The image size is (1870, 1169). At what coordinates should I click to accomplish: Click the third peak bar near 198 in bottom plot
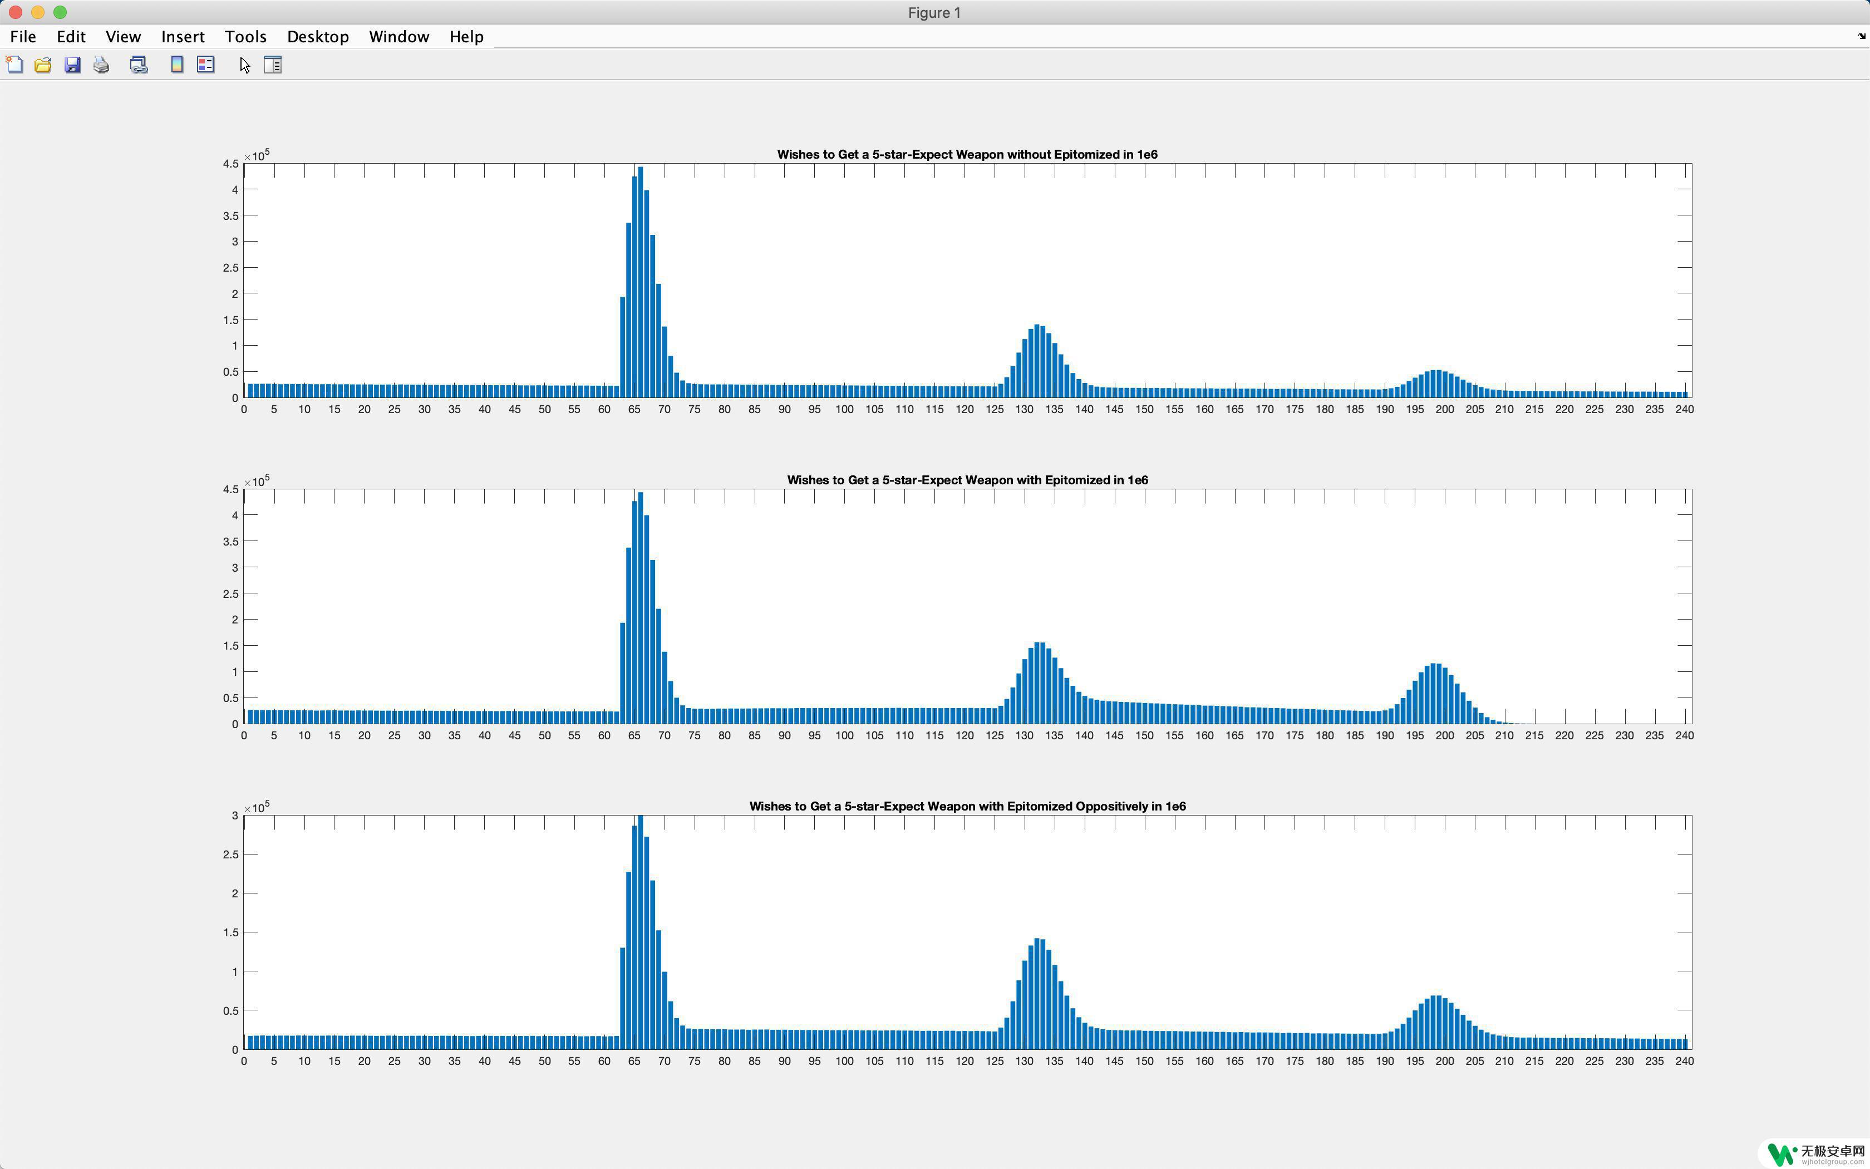pyautogui.click(x=1434, y=1022)
